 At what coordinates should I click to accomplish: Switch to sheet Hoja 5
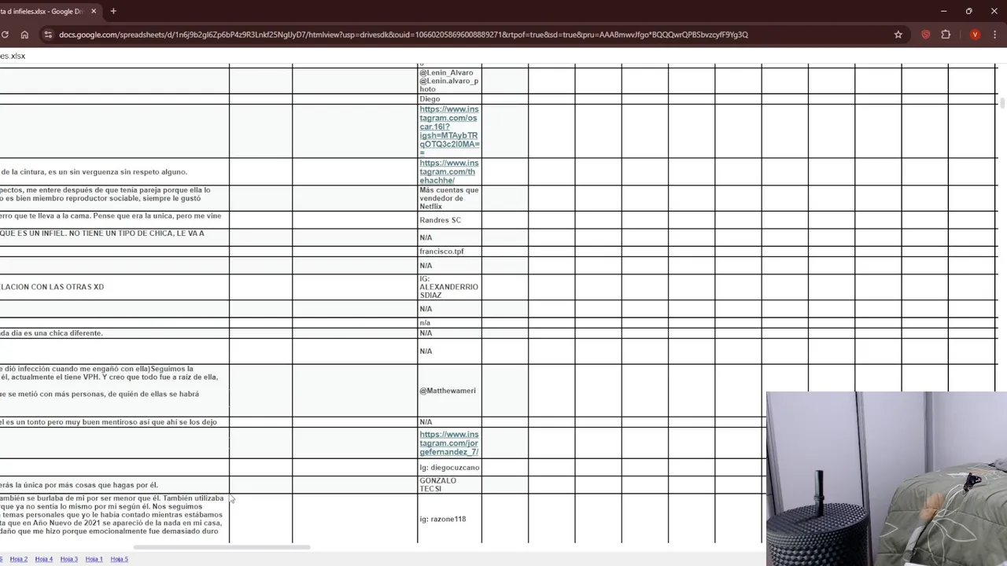pyautogui.click(x=120, y=559)
